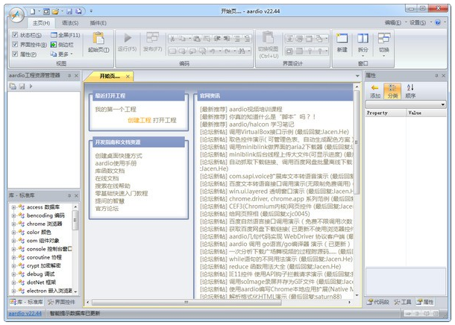455x325 pixels.
Task: Expand the com 组件对象 library node
Action: [13, 241]
